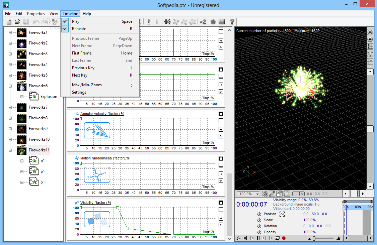The width and height of the screenshot is (377, 245).
Task: Click the right arrow button in Angular velocity graph
Action: [221, 129]
